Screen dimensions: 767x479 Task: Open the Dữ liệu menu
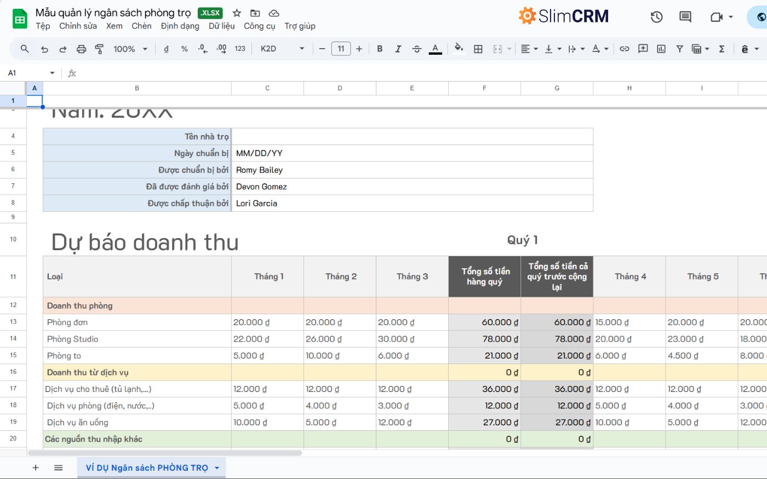coord(221,26)
